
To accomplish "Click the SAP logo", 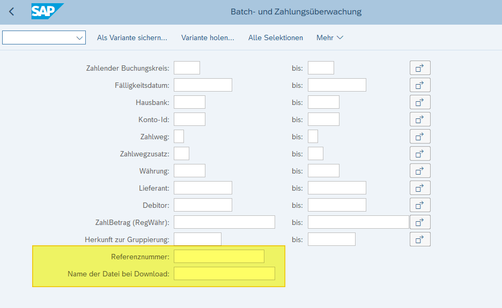I will coord(47,11).
